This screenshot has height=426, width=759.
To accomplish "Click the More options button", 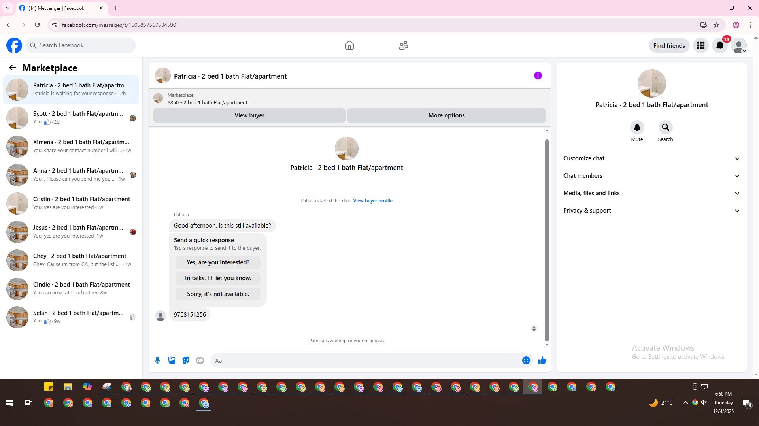I will (x=446, y=115).
